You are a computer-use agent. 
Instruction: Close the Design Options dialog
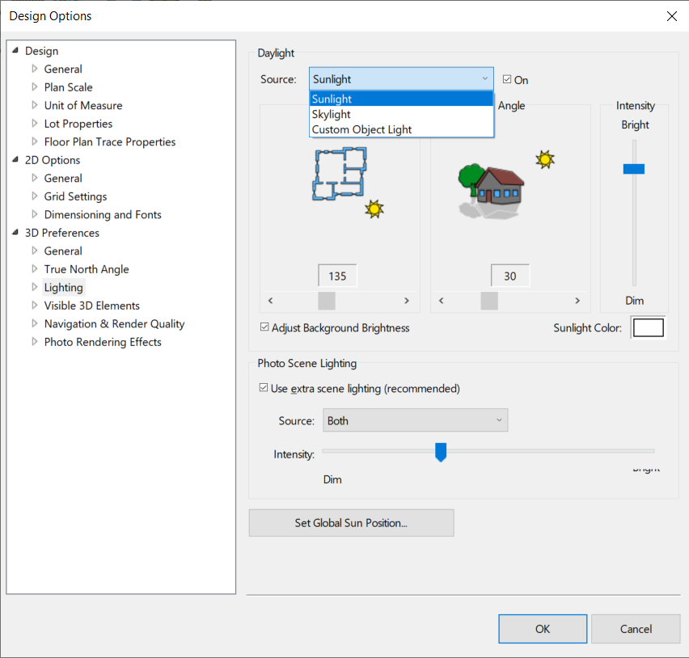click(x=671, y=16)
